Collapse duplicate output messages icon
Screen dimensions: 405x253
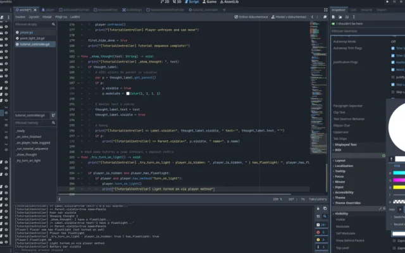click(318, 216)
